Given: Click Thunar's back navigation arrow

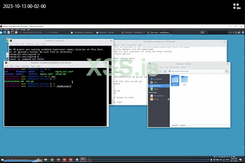Looking at the screenshot, I should [x=150, y=70].
